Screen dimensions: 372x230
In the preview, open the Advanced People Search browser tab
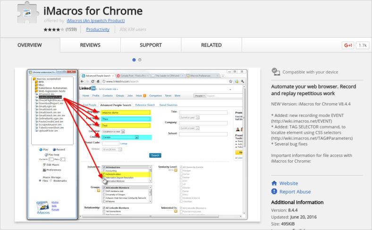tap(98, 75)
